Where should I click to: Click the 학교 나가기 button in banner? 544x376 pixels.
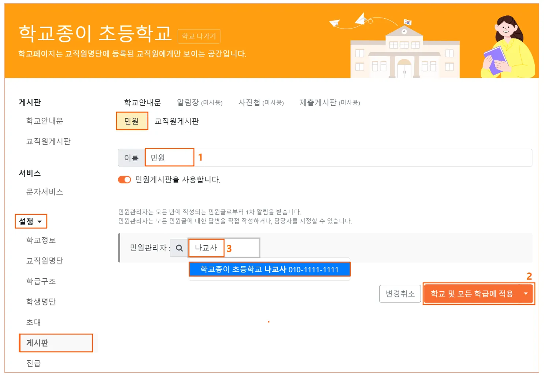click(x=199, y=36)
